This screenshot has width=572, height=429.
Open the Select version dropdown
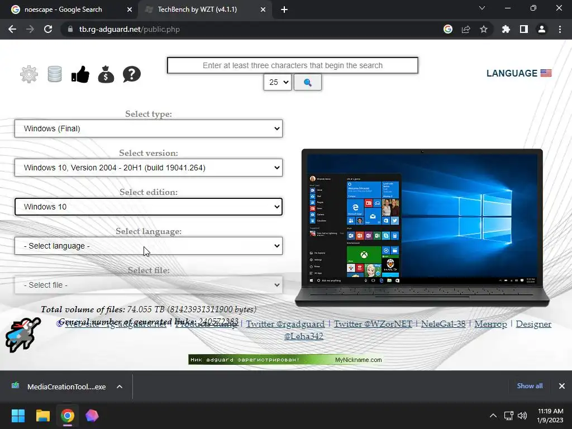coord(149,168)
